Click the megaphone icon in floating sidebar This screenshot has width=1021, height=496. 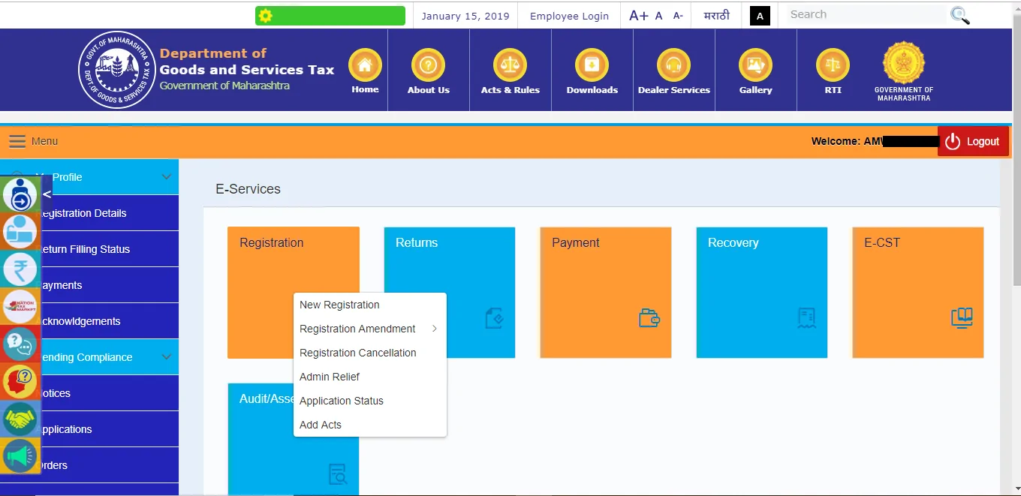pyautogui.click(x=20, y=455)
